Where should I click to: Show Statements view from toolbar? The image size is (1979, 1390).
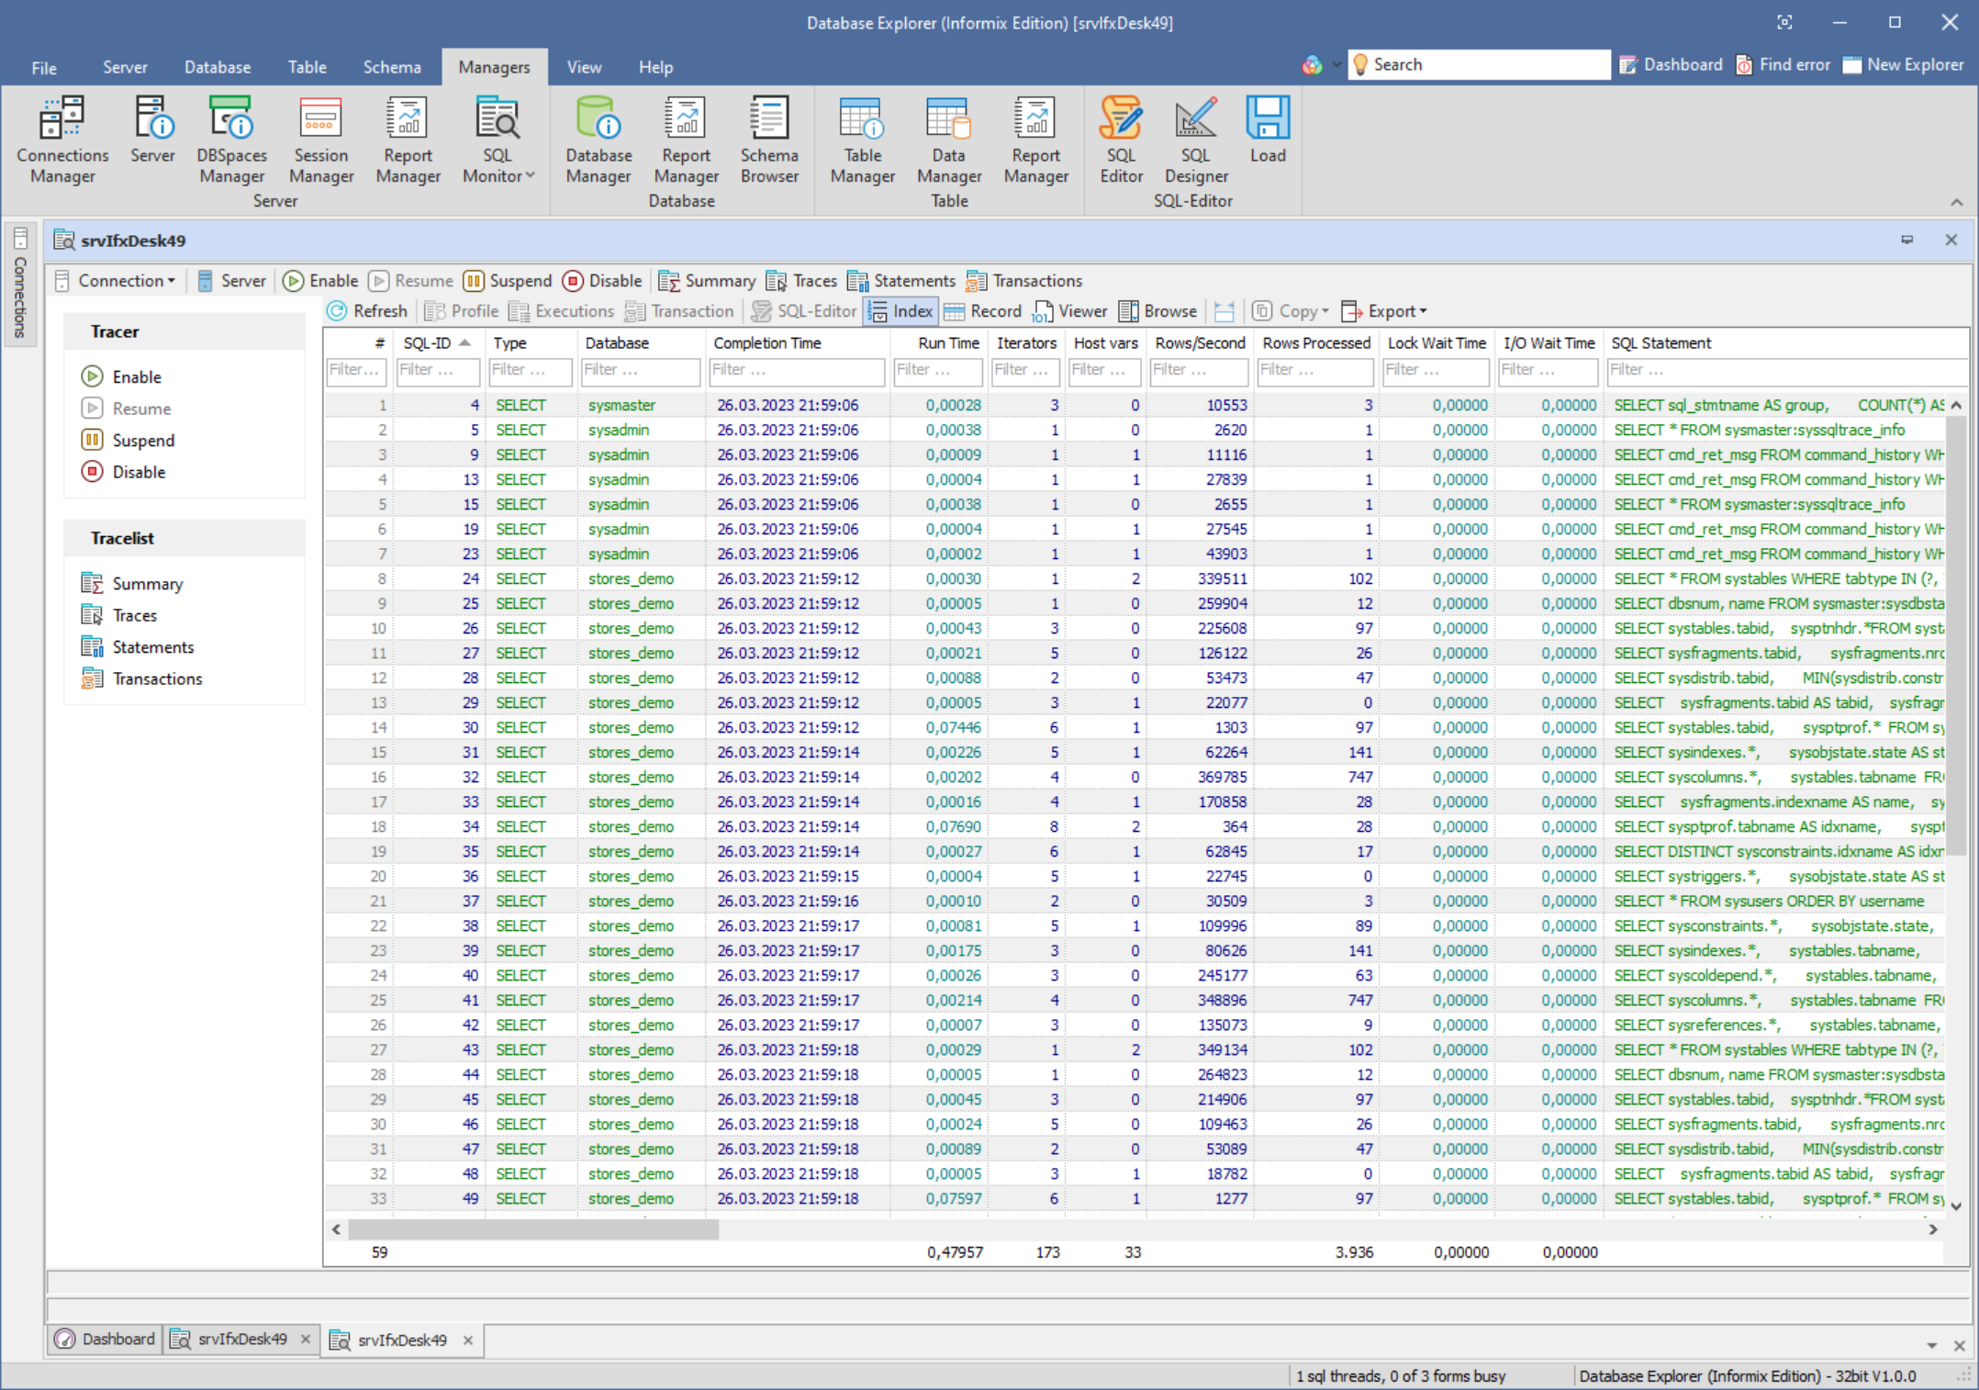coord(901,281)
